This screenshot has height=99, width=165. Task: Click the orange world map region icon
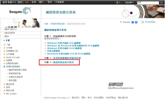pyautogui.click(x=27, y=2)
